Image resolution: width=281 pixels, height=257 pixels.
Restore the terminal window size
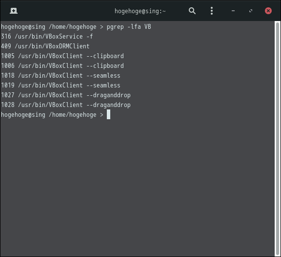(251, 11)
